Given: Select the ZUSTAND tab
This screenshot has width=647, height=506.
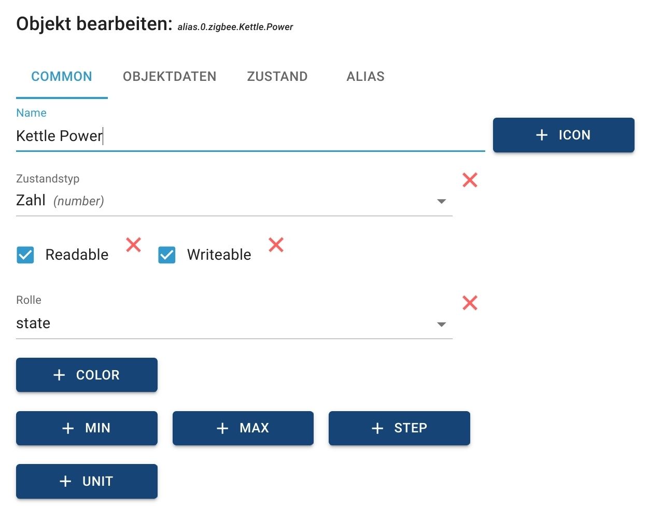Looking at the screenshot, I should point(277,77).
